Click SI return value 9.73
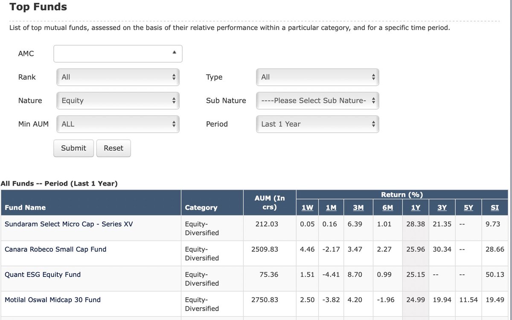This screenshot has width=512, height=320. [493, 224]
